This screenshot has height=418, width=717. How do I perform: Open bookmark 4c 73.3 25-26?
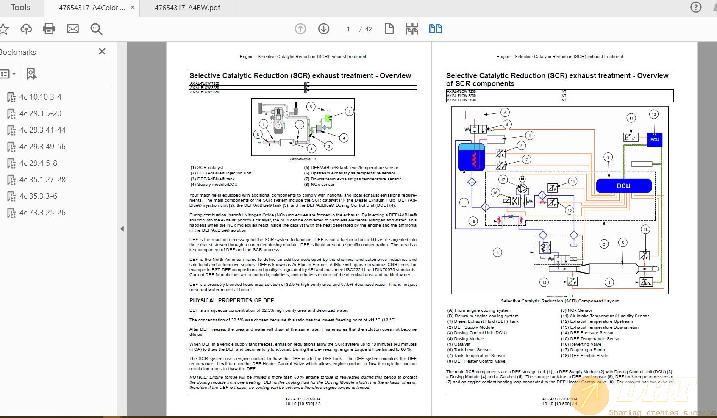[42, 213]
